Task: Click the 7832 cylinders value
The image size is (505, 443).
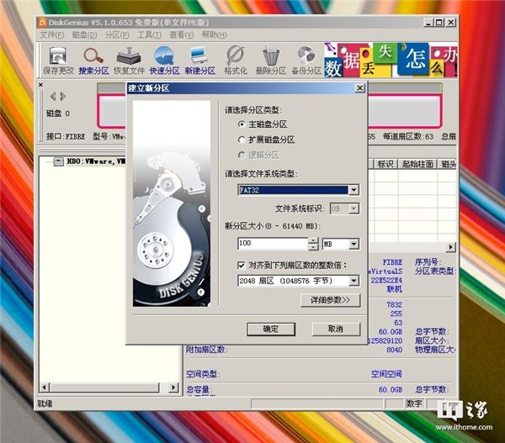Action: pos(394,304)
